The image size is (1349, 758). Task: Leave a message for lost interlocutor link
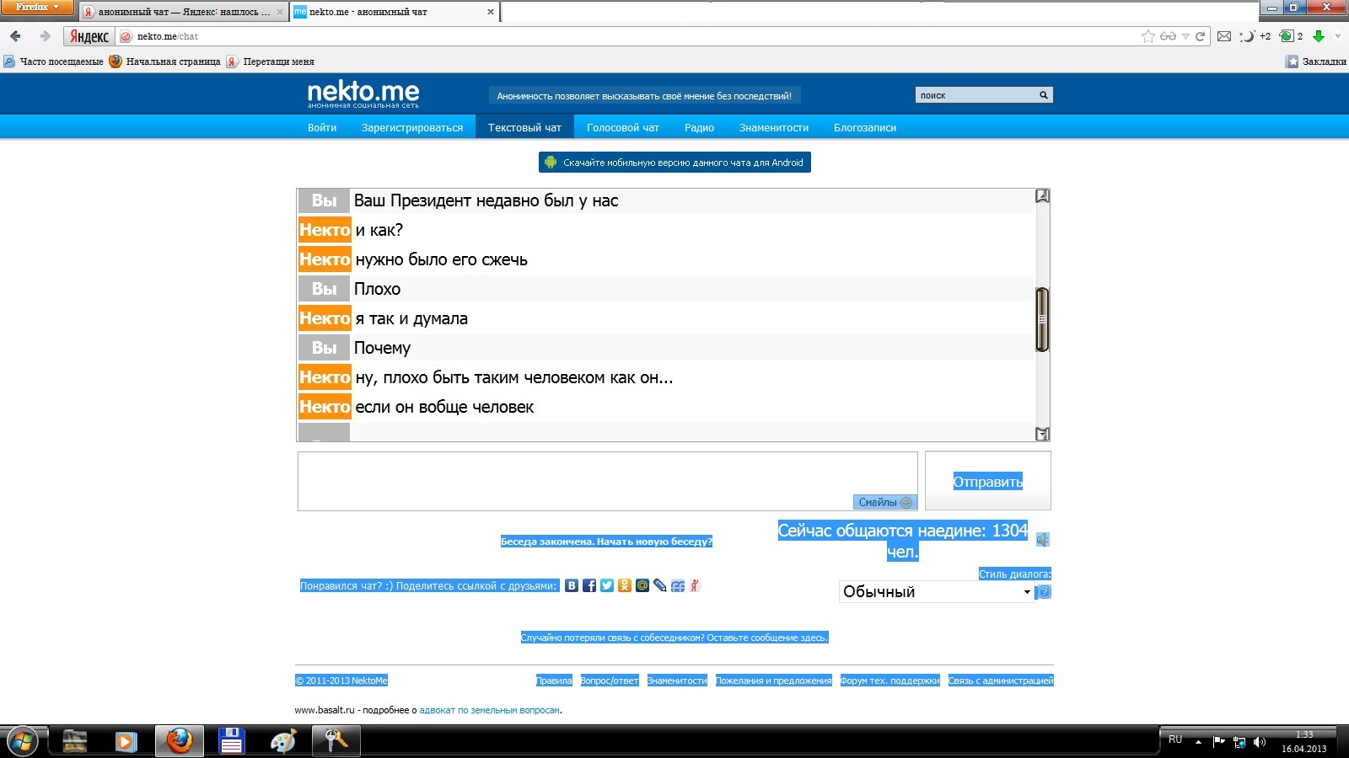[x=674, y=638]
